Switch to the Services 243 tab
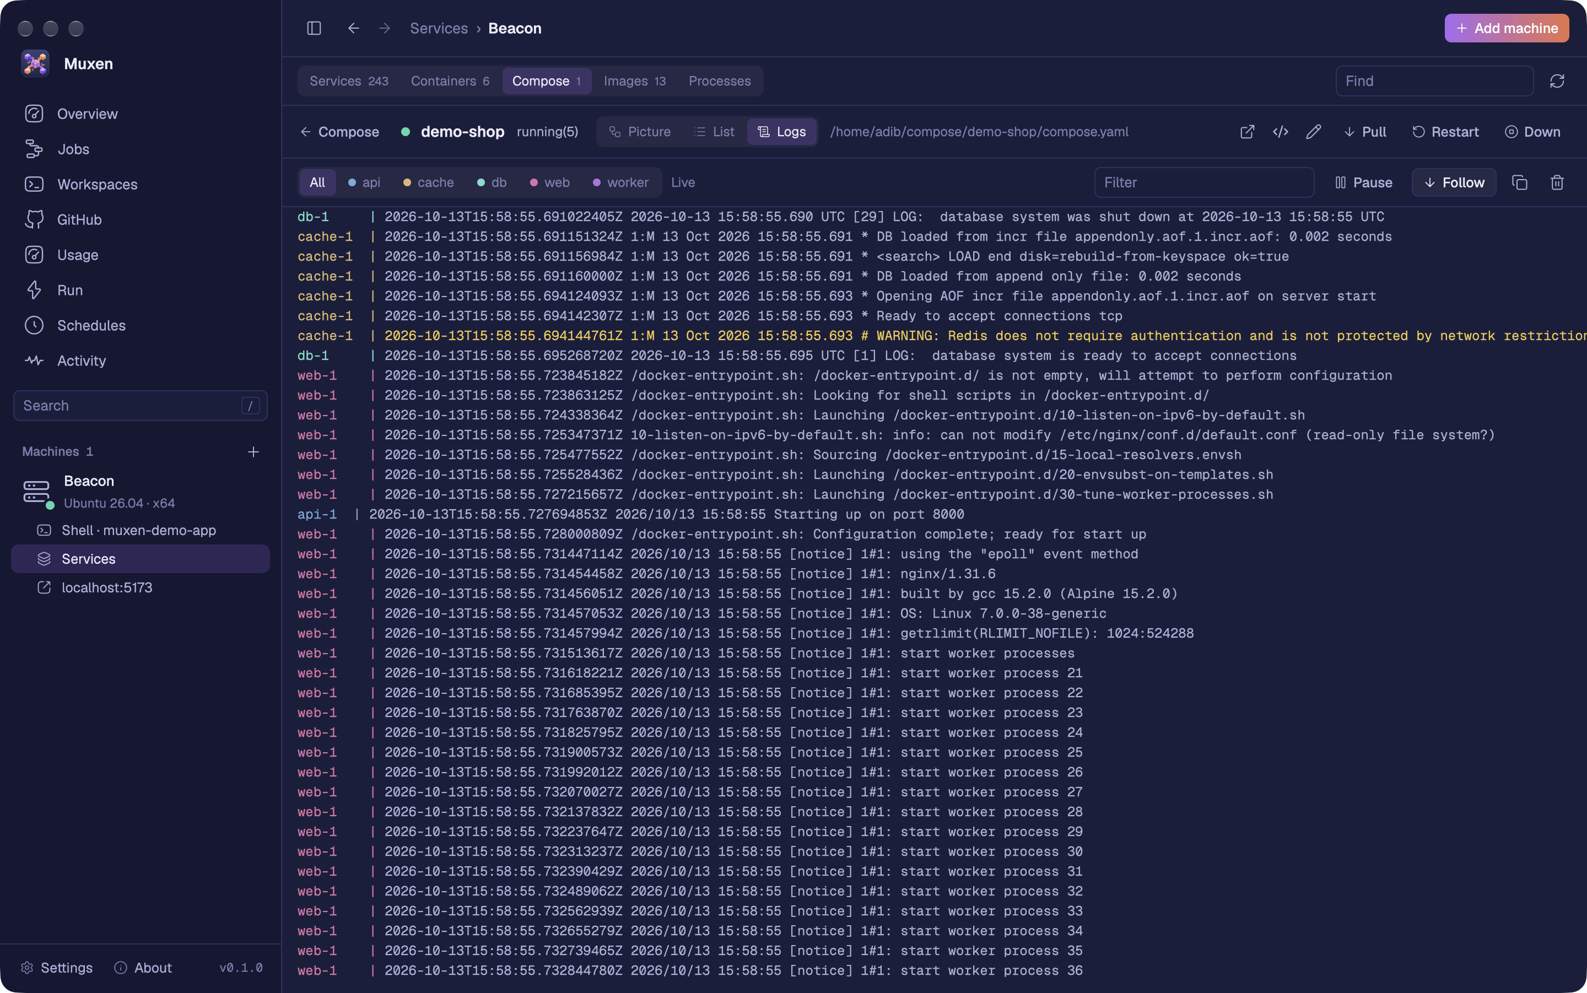 [x=349, y=81]
